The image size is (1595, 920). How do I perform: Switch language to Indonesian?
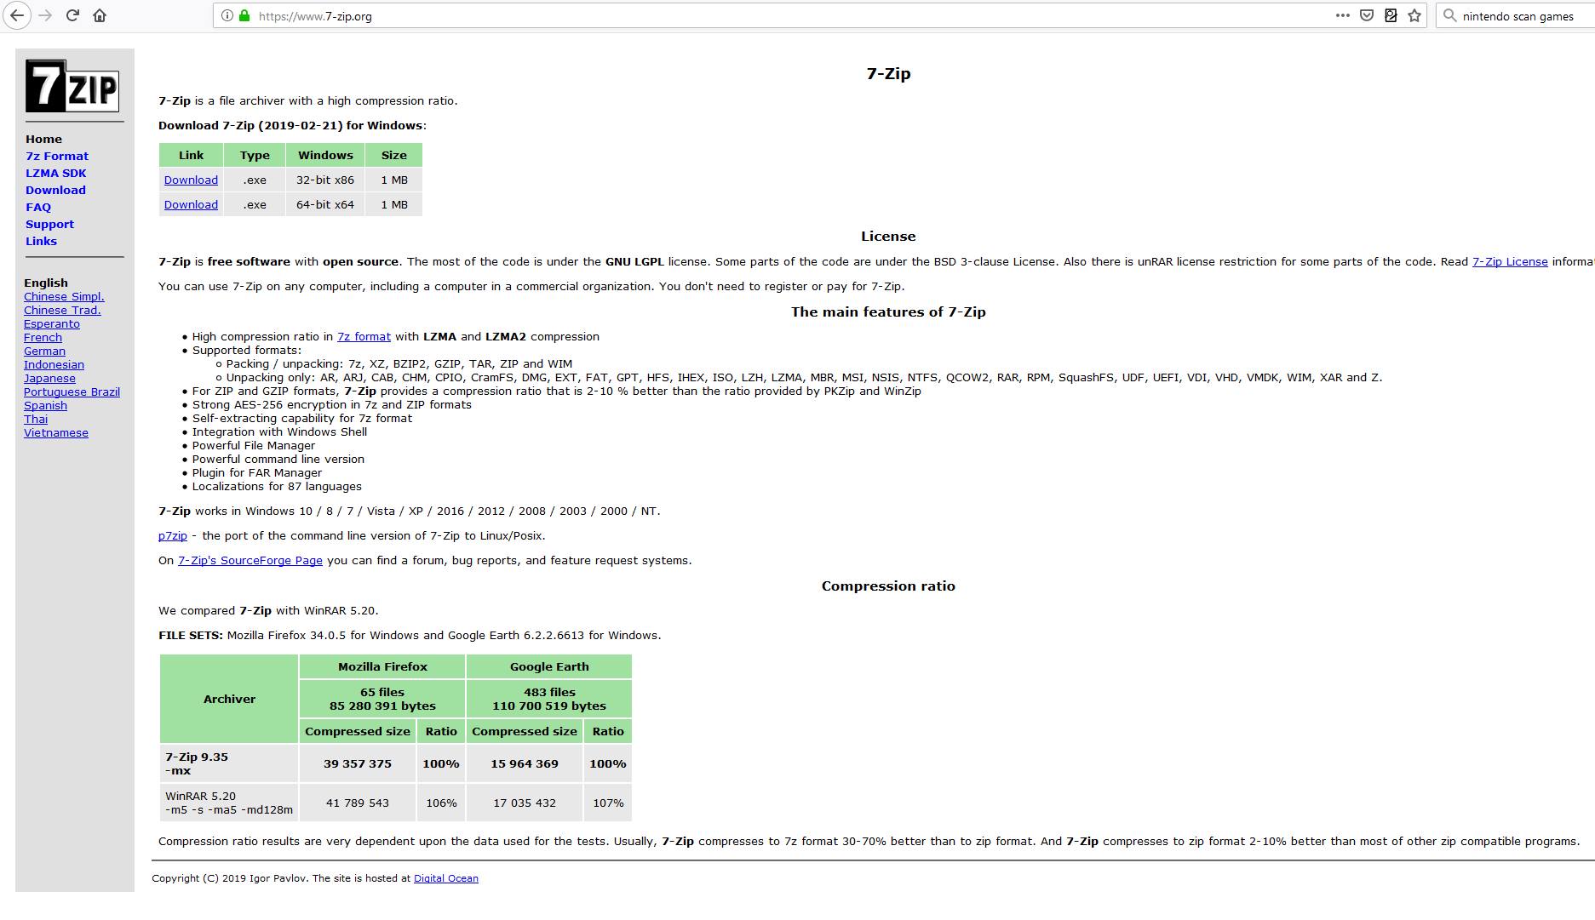[54, 364]
